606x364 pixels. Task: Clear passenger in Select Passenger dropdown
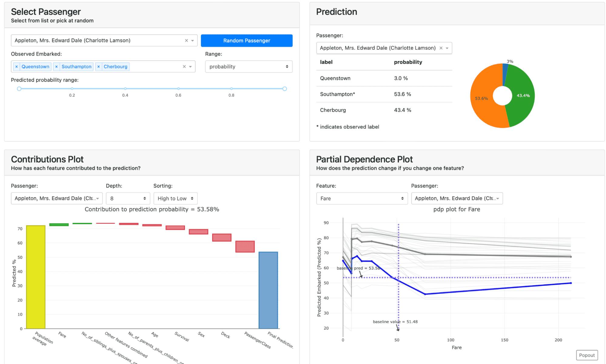point(186,41)
